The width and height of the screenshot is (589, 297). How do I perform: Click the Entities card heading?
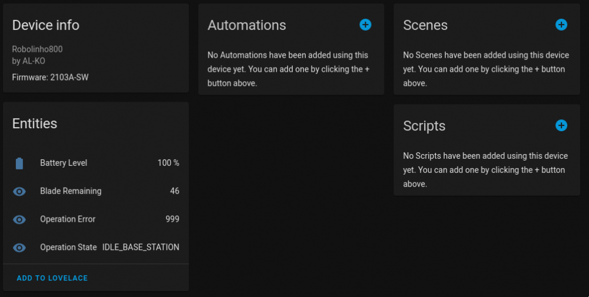click(x=35, y=124)
